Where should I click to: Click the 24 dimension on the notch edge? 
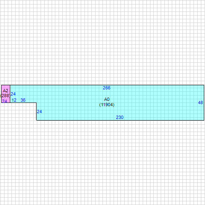39,112
